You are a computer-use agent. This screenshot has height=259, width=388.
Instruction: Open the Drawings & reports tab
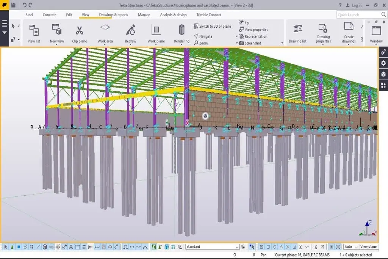pos(114,15)
